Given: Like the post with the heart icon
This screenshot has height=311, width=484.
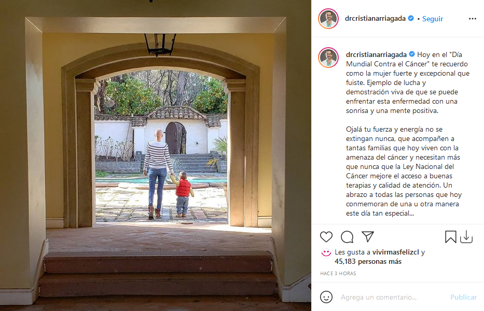Looking at the screenshot, I should click(x=326, y=237).
